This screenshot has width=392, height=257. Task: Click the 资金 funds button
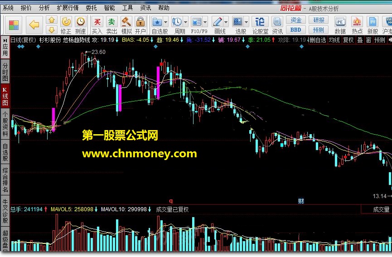296,20
